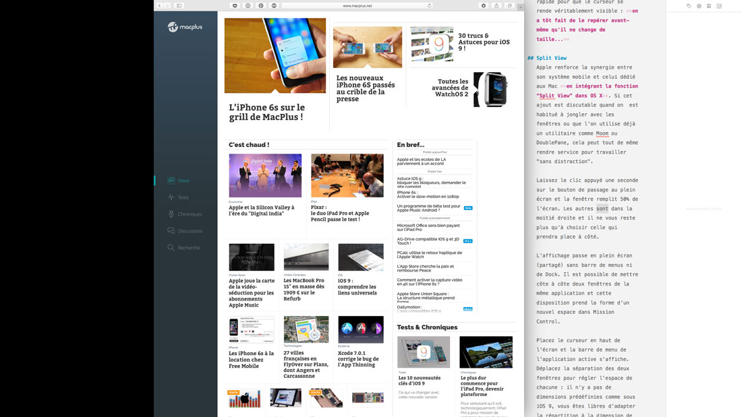
Task: Open "Apple et la Silicon Valley" Digital India article
Action: pyautogui.click(x=261, y=210)
